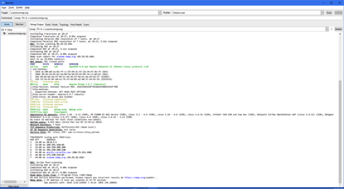Switch to the Ports / Hosts tab

[x=52, y=25]
